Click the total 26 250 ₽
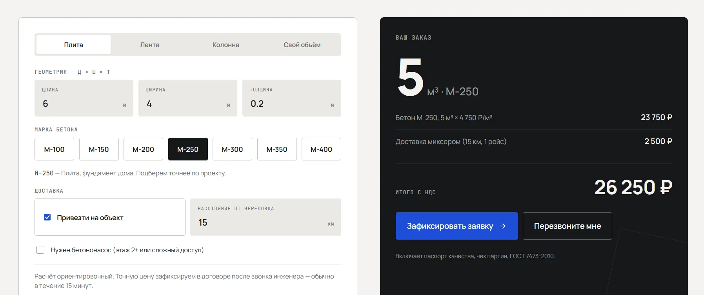The width and height of the screenshot is (704, 295). coord(633,187)
